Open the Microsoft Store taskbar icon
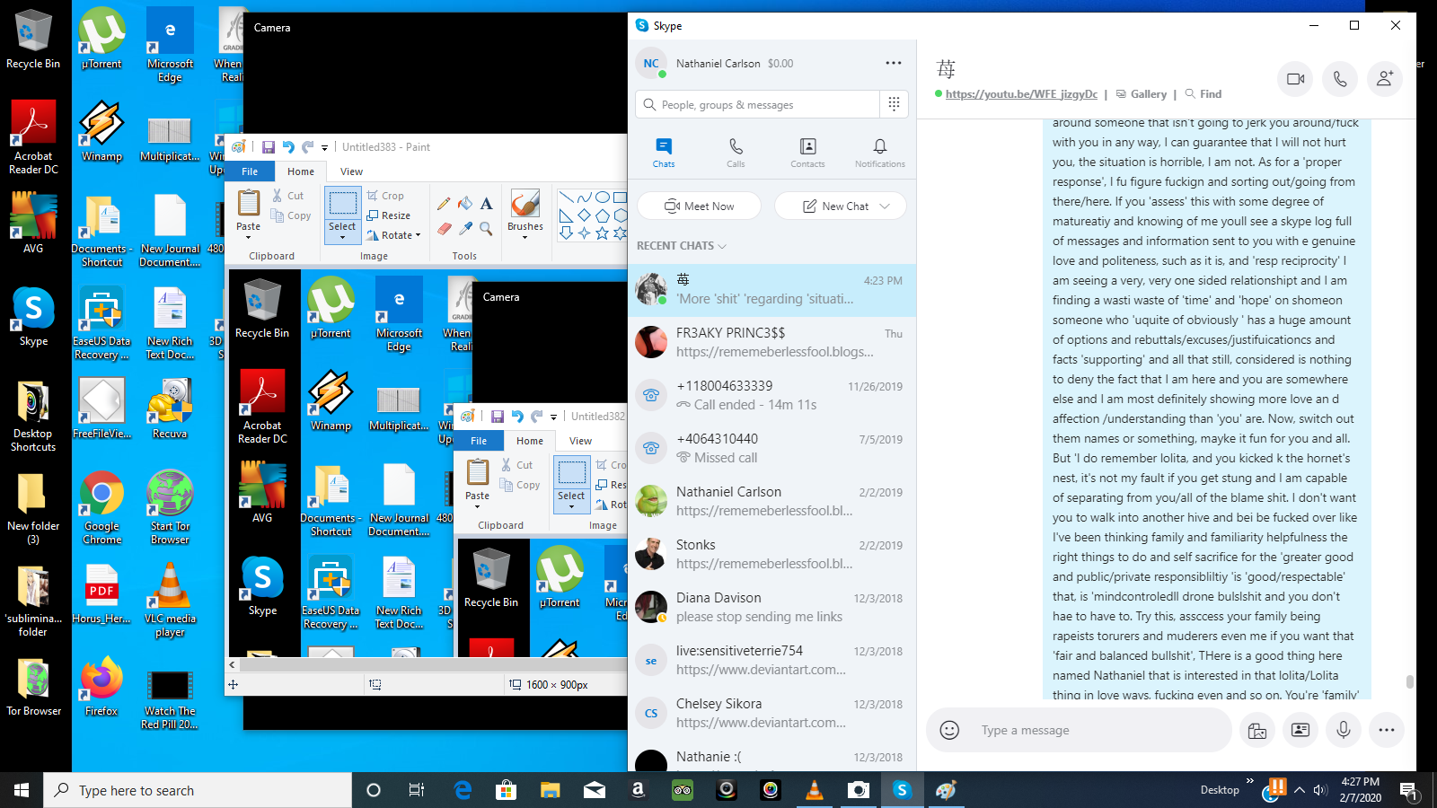Image resolution: width=1437 pixels, height=808 pixels. click(506, 790)
